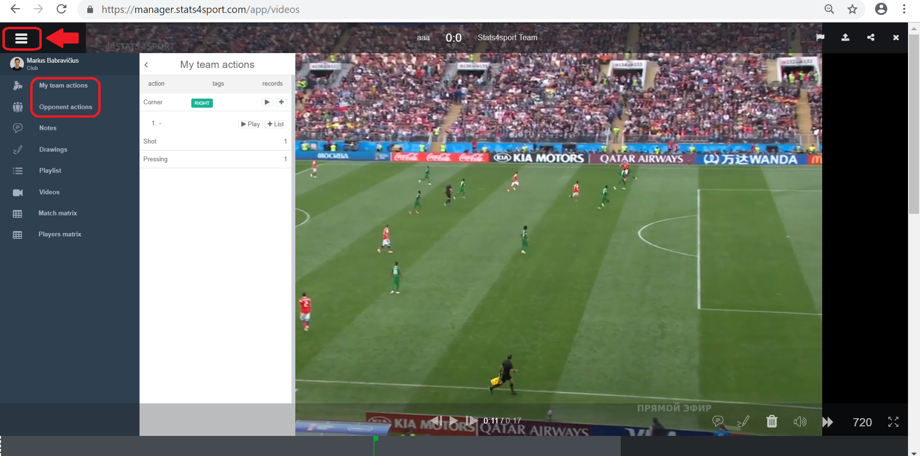Click the Players matrix grid icon
This screenshot has height=456, width=920.
(18, 235)
